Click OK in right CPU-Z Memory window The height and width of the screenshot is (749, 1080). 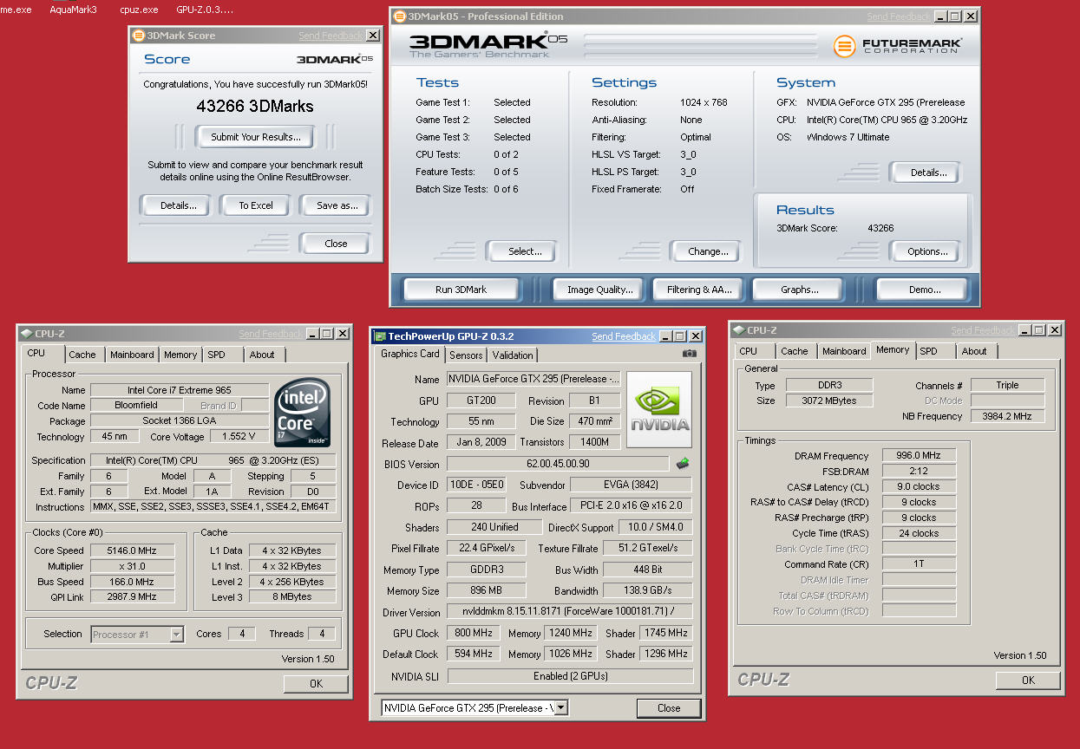click(1028, 681)
